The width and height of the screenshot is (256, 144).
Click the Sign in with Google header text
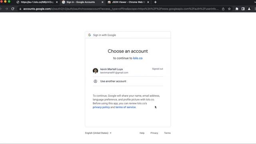104,35
